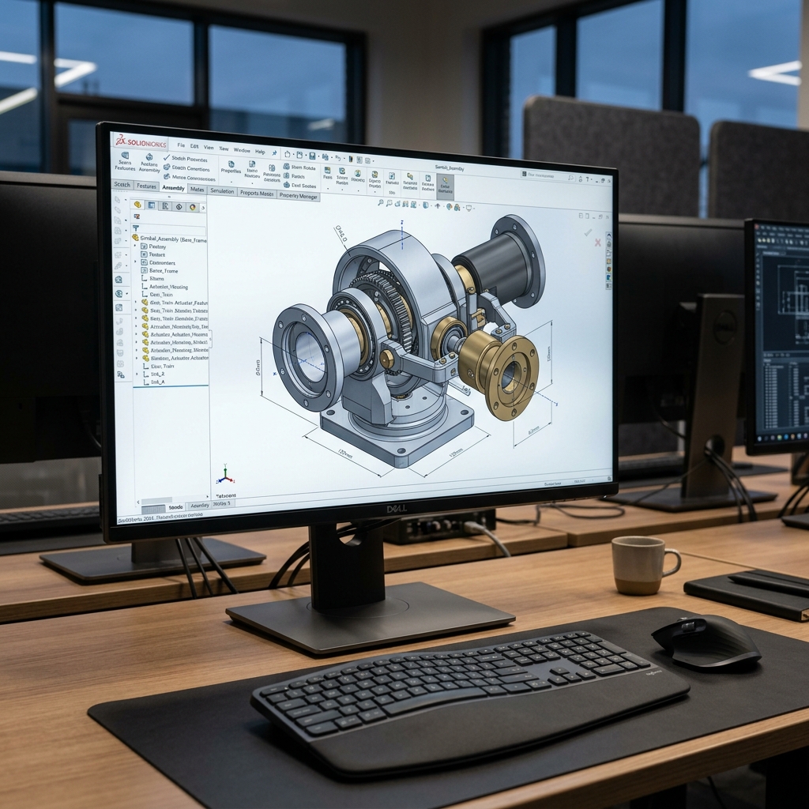Expand the second yellow sub-assembly component
The image size is (809, 809).
[136, 310]
